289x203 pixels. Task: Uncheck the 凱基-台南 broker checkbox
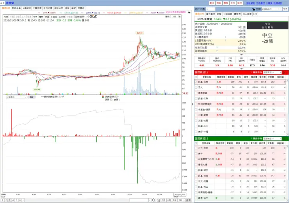196,82
